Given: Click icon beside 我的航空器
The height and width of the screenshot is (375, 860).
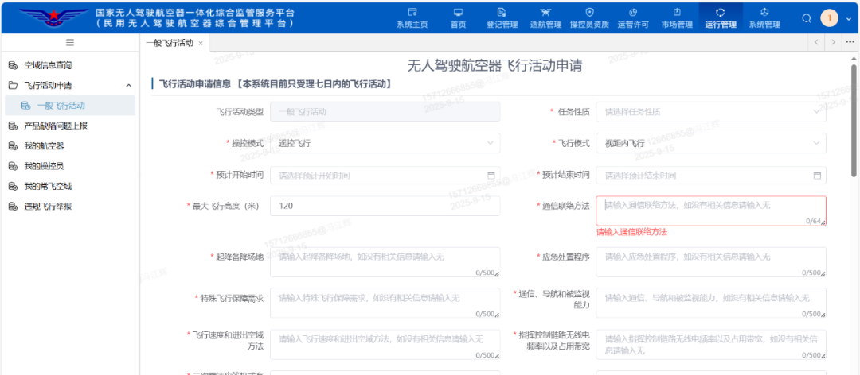Looking at the screenshot, I should click(13, 145).
